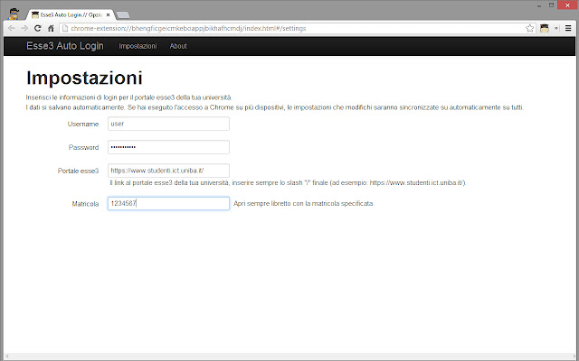Click the small extension arrow icon next to the menu

(x=556, y=28)
